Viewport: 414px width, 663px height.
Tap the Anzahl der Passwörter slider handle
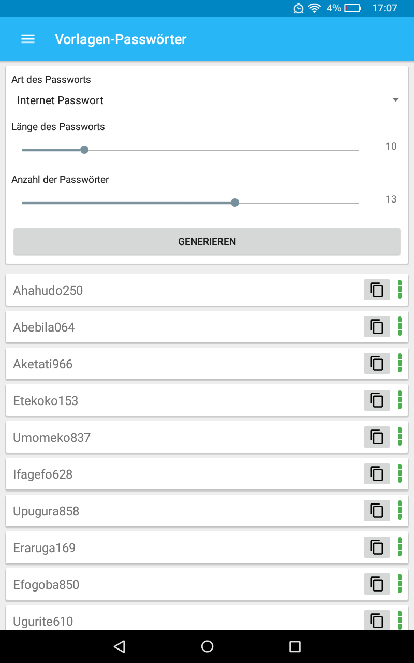[x=235, y=202]
